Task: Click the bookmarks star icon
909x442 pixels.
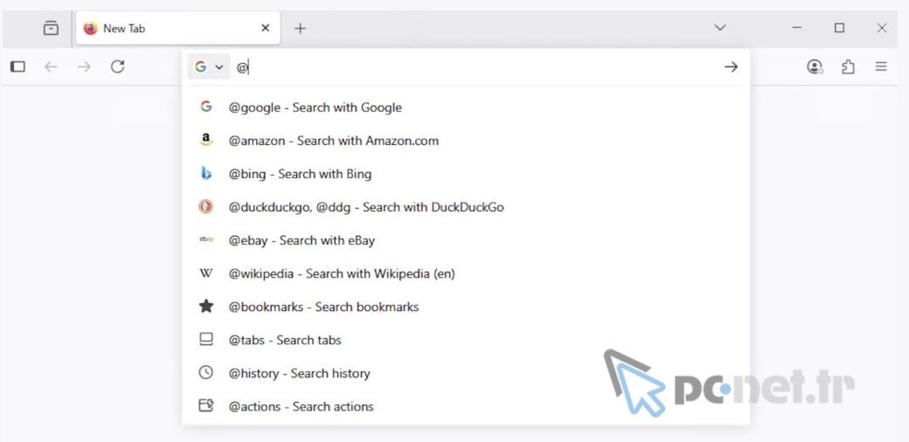Action: [205, 306]
